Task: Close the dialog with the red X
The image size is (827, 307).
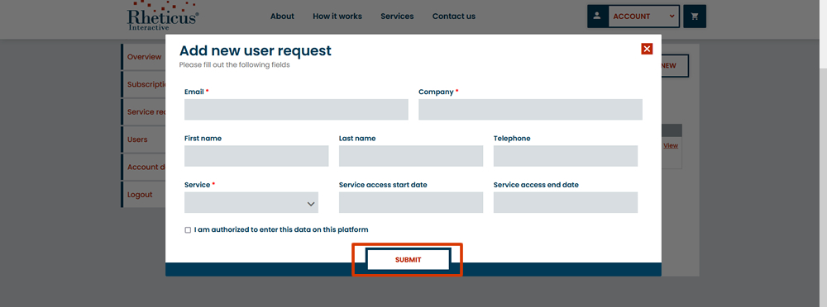Action: 648,49
